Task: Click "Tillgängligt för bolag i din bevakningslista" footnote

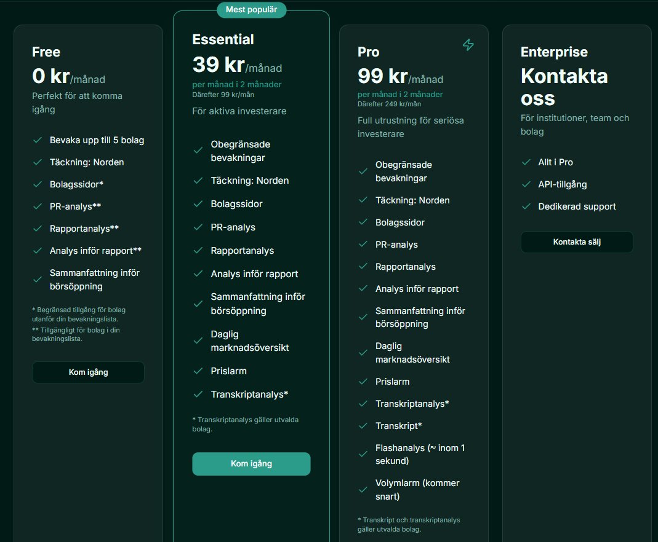Action: (76, 334)
